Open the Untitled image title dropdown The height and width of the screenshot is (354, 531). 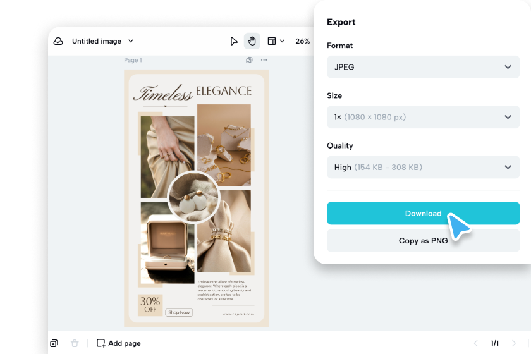(102, 41)
